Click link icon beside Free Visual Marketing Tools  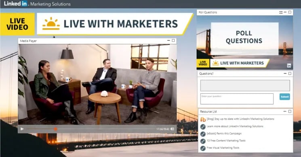click(x=203, y=148)
